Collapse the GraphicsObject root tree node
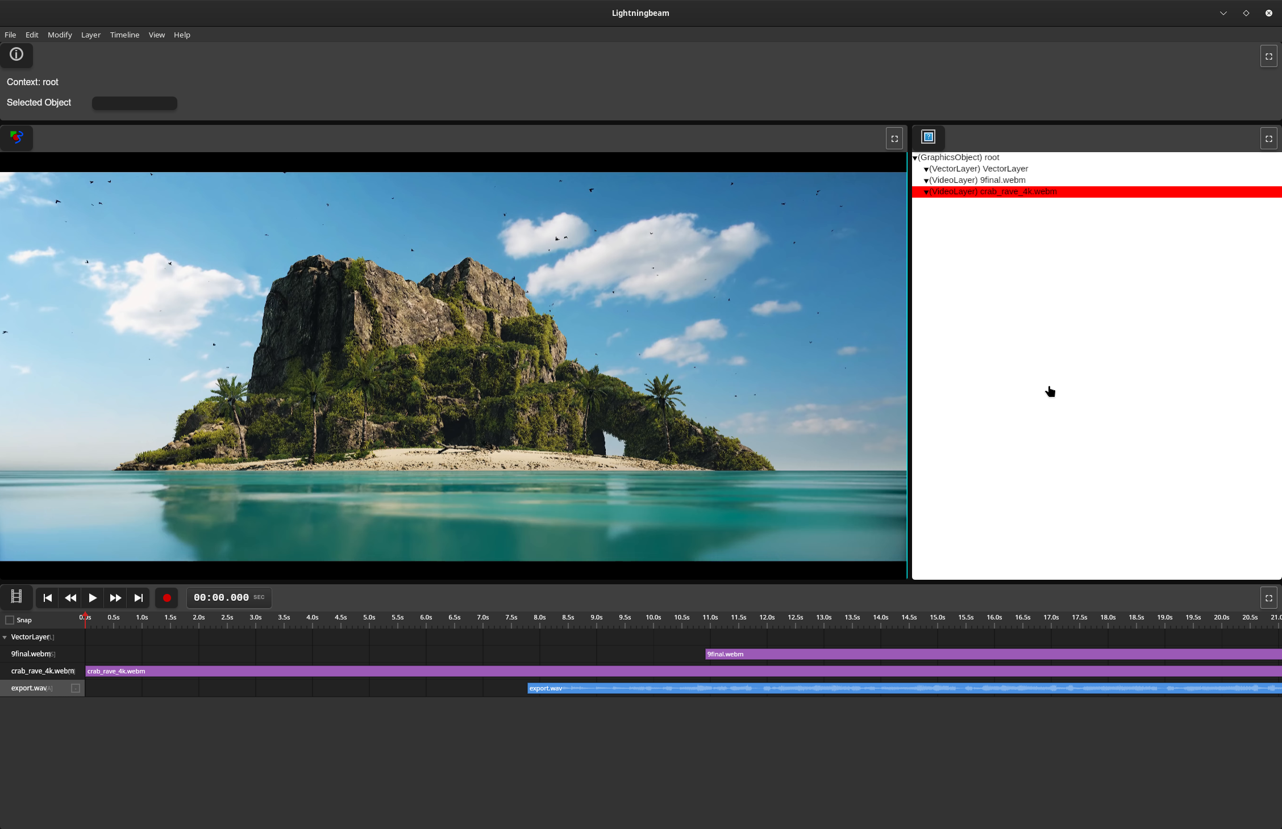Image resolution: width=1282 pixels, height=829 pixels. [915, 158]
